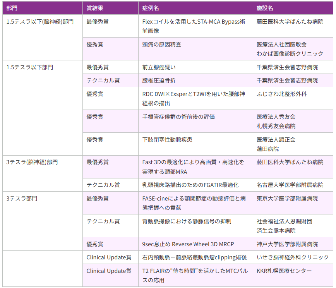The height and width of the screenshot is (288, 336).
Task: Click the 神戸大学医学部附属病院 facility name
Action: tap(287, 244)
